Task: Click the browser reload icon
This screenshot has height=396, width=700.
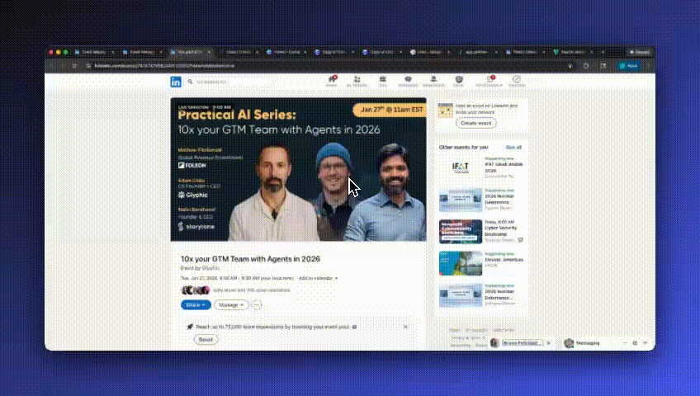Action: point(74,65)
